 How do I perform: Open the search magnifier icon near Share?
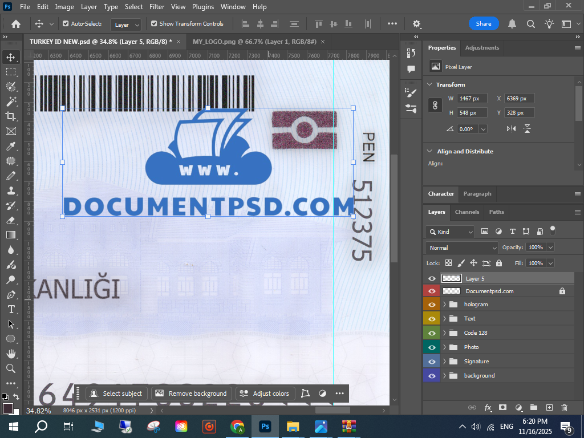point(530,24)
